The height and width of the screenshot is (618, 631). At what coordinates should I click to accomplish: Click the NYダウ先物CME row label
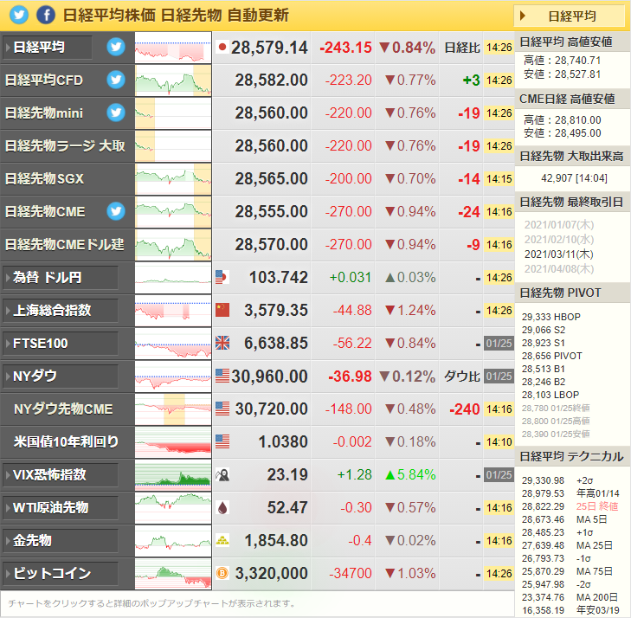pyautogui.click(x=63, y=409)
